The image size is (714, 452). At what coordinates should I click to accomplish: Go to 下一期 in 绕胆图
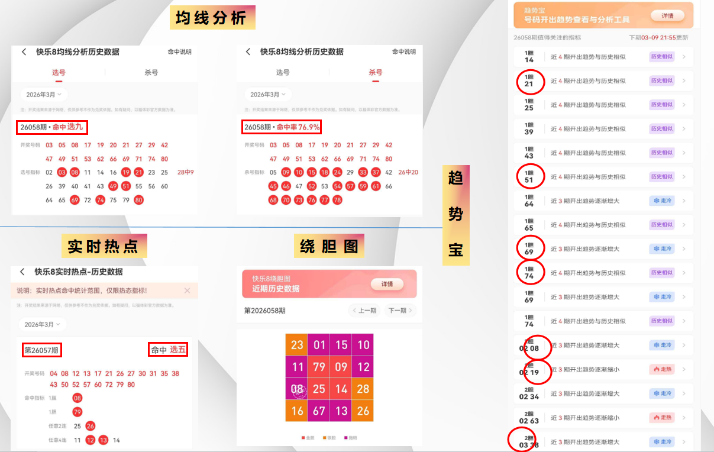tap(400, 311)
